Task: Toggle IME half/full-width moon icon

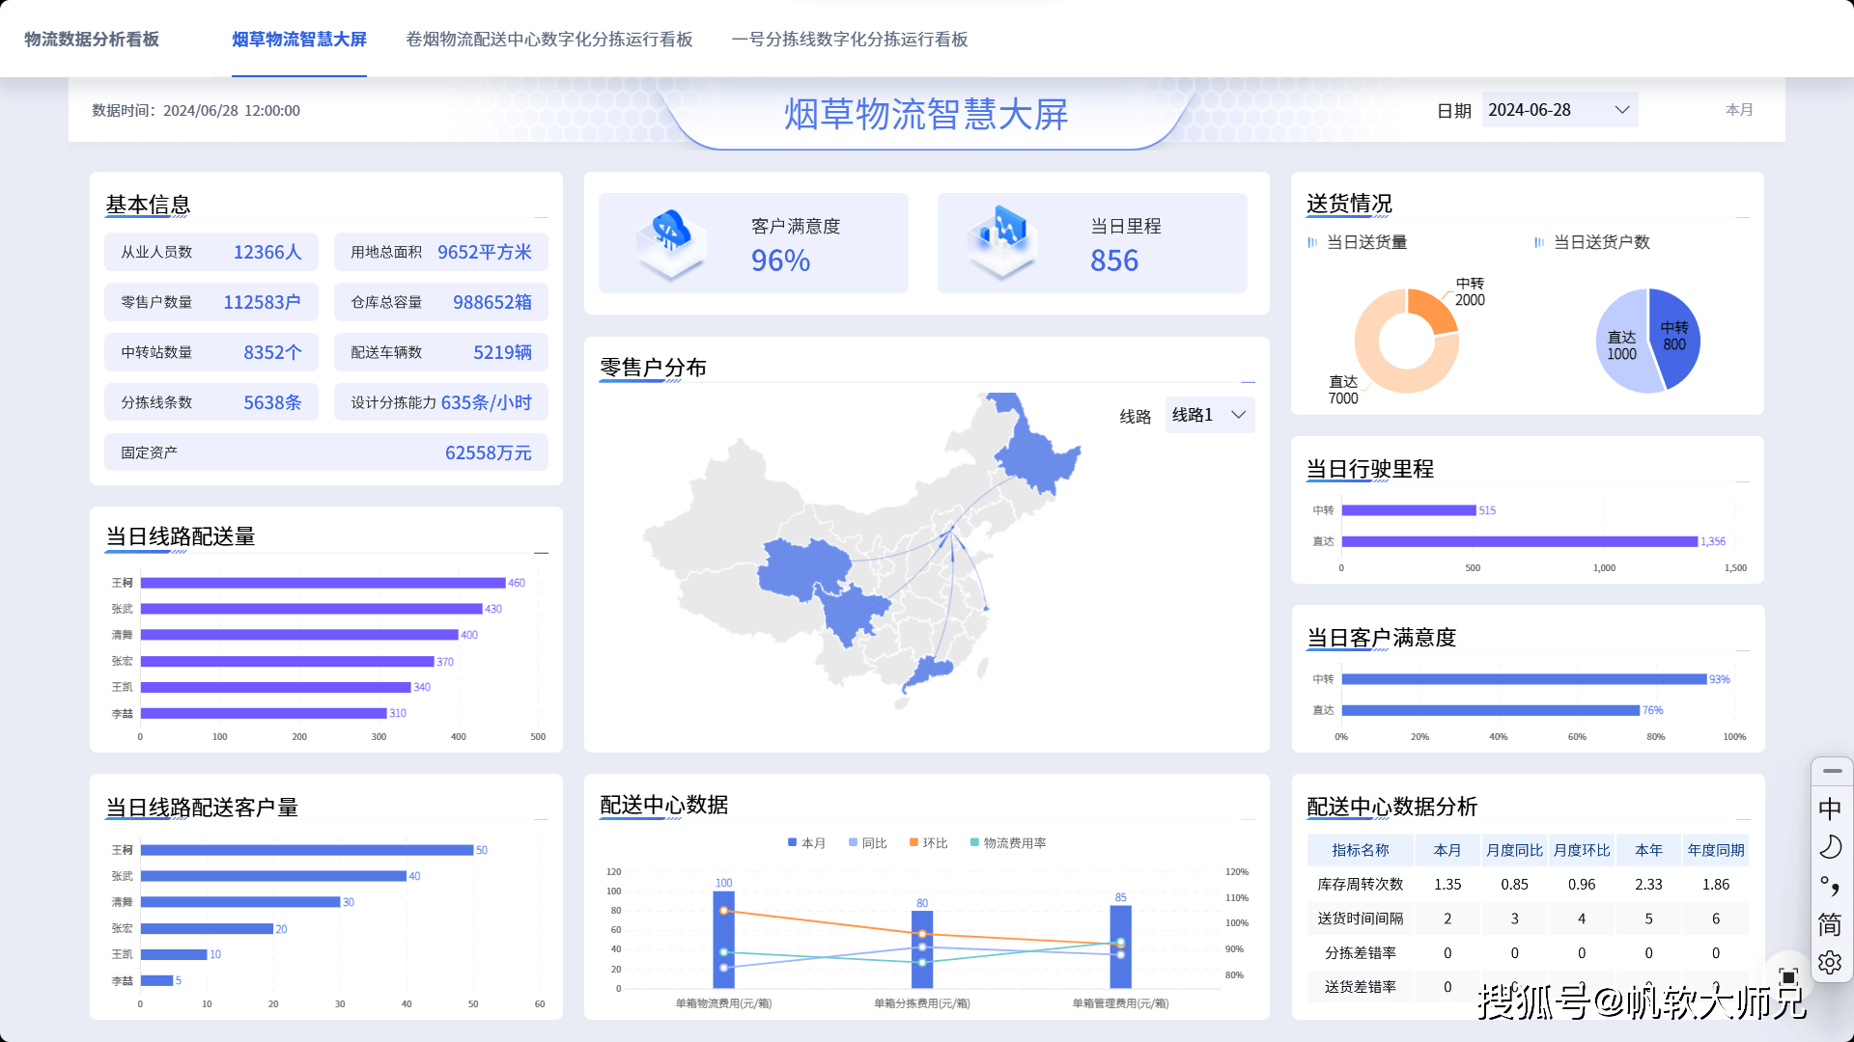Action: click(x=1830, y=847)
